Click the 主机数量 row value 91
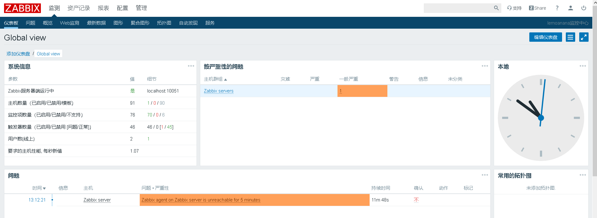597x218 pixels. click(133, 103)
